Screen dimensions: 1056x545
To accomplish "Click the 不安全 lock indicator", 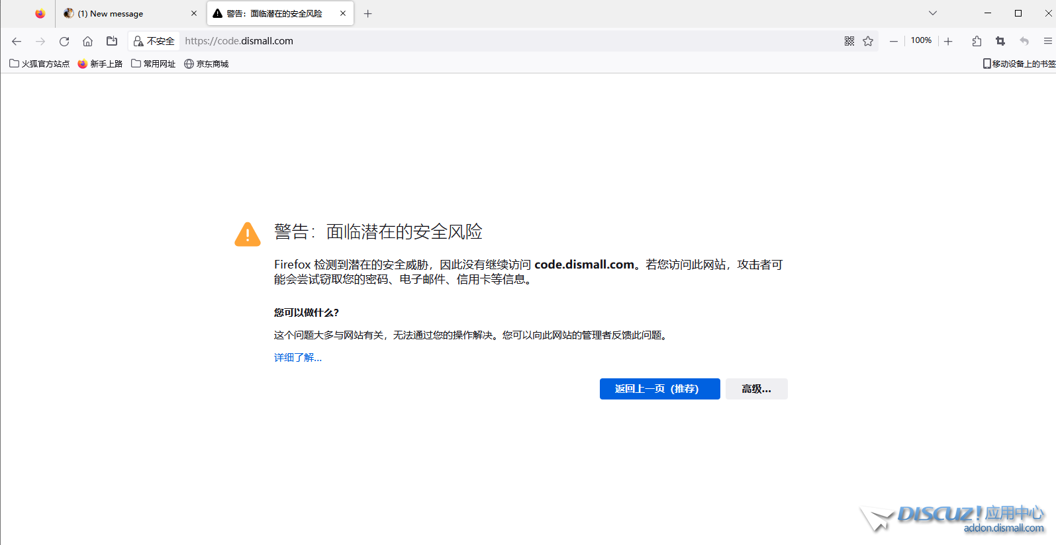I will (x=154, y=41).
